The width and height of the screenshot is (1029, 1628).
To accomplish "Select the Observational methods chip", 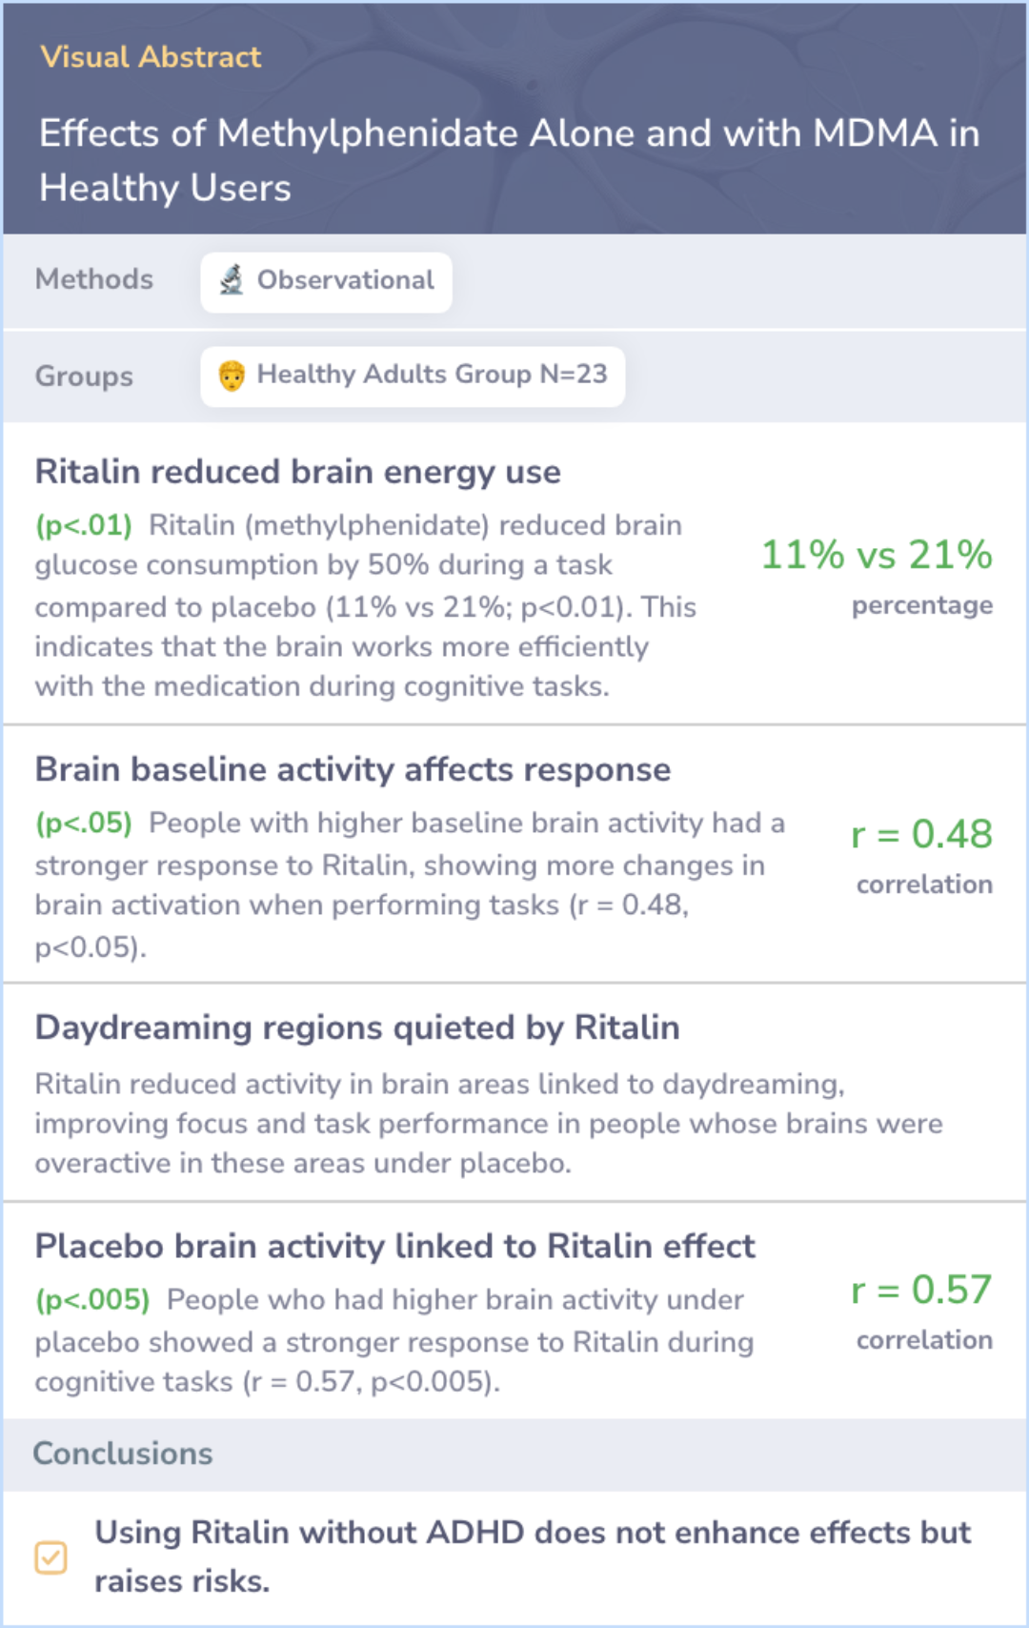I will click(326, 282).
